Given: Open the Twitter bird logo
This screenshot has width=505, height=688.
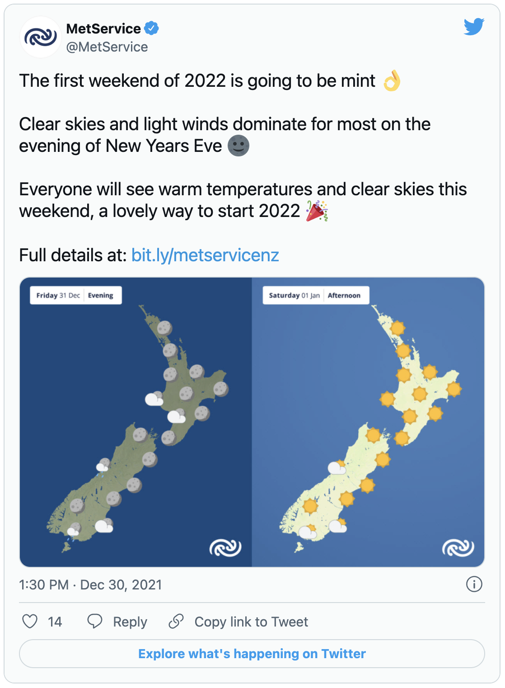Looking at the screenshot, I should click(474, 27).
